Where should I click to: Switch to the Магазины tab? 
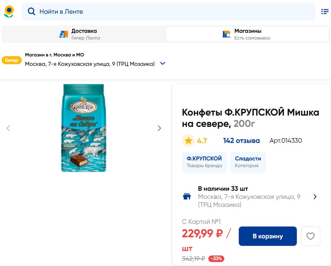coord(248,34)
